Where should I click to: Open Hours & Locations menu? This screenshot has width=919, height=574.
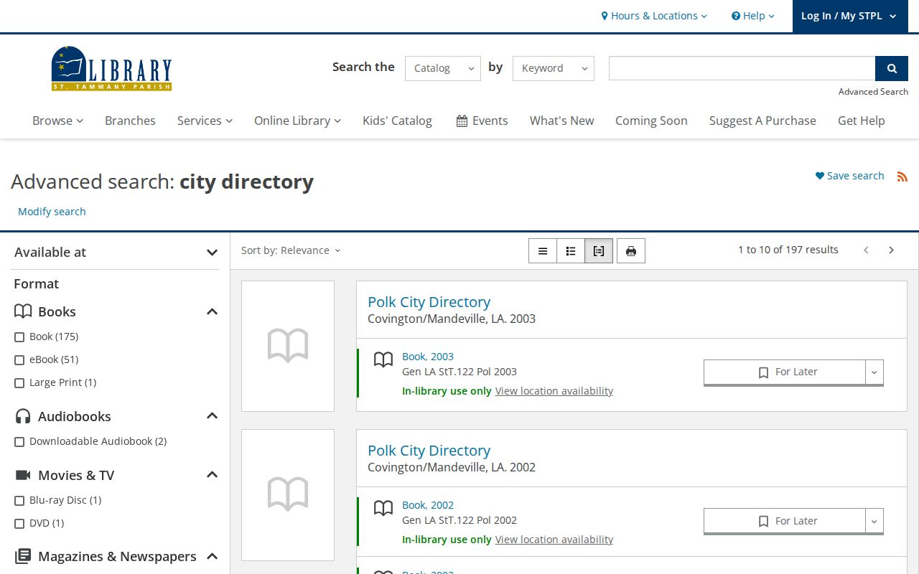click(x=654, y=16)
